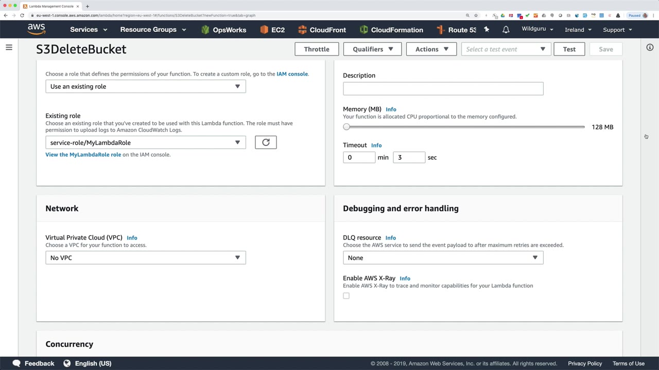Open the OpsWorks shortcut in the AWS navbar
The height and width of the screenshot is (370, 659).
[223, 30]
